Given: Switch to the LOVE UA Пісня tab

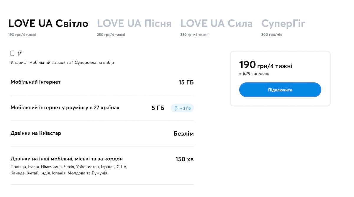Looking at the screenshot, I should 134,23.
